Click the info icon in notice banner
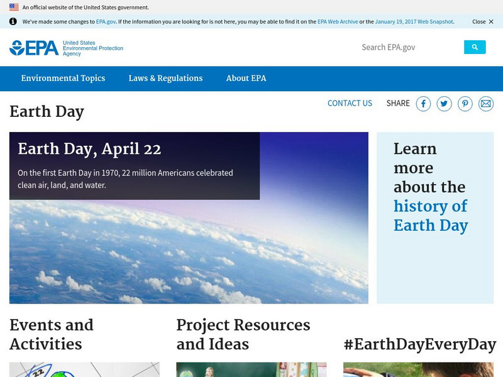 [x=14, y=21]
